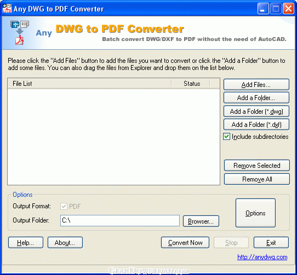The width and height of the screenshot is (297, 275).
Task: Add a folder of *.dxf files
Action: [x=256, y=125]
